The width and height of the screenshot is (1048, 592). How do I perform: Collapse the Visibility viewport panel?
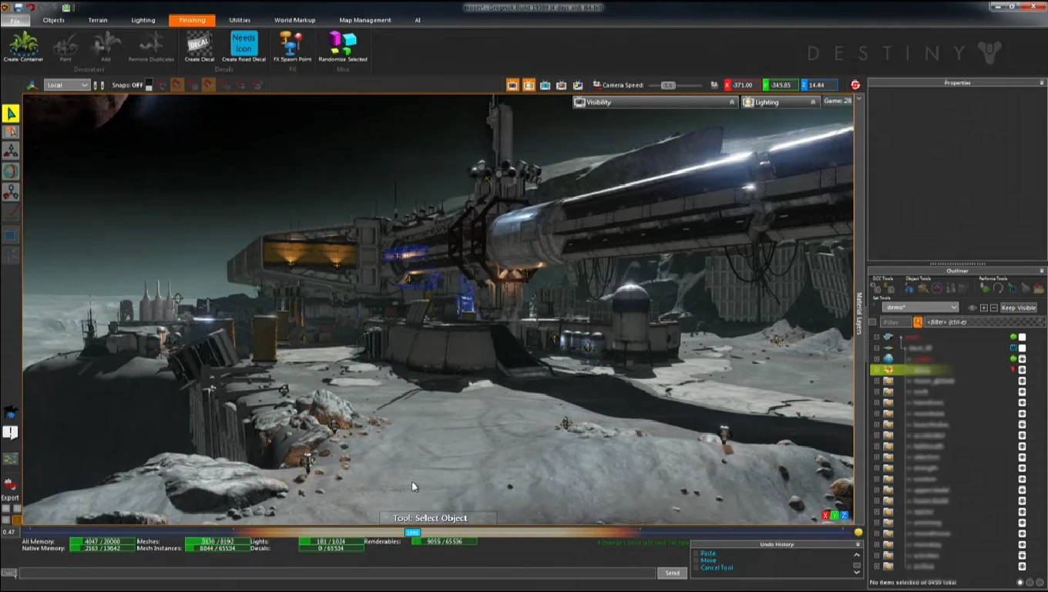tap(732, 102)
